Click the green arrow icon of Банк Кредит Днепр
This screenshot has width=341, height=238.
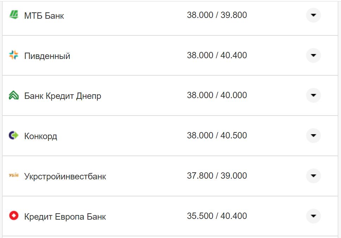tap(14, 95)
